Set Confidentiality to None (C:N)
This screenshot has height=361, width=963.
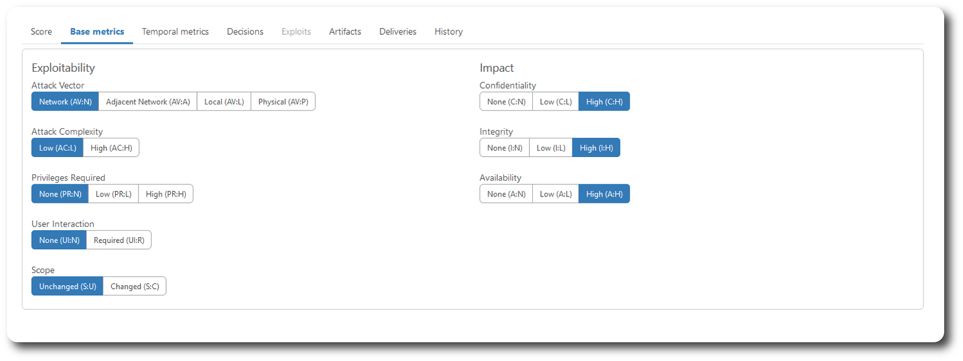coord(506,101)
